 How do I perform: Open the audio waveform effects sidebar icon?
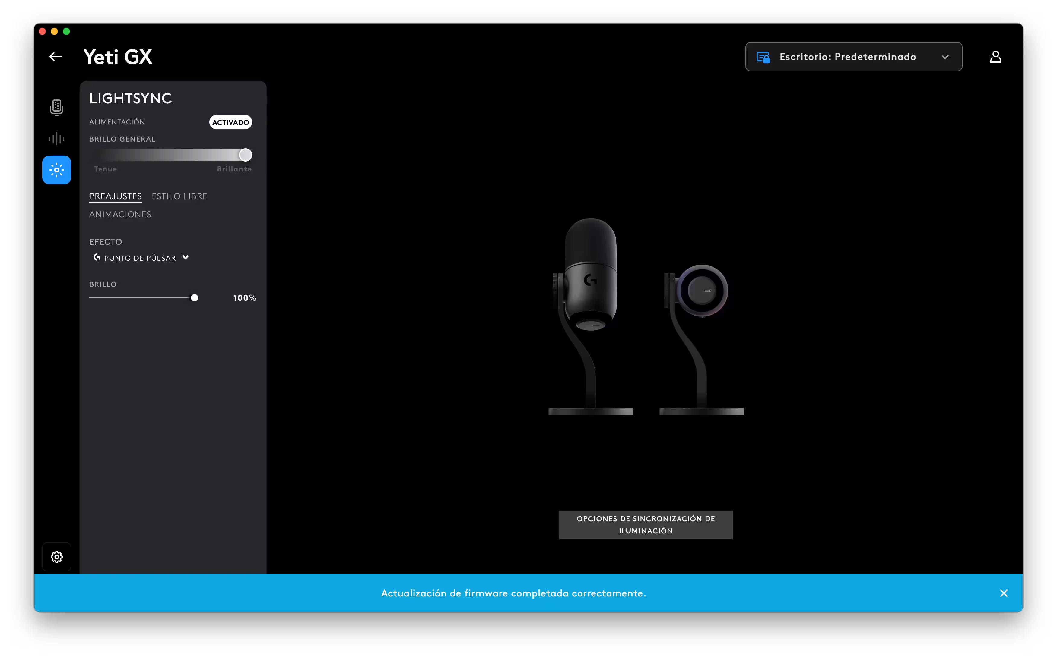(56, 139)
